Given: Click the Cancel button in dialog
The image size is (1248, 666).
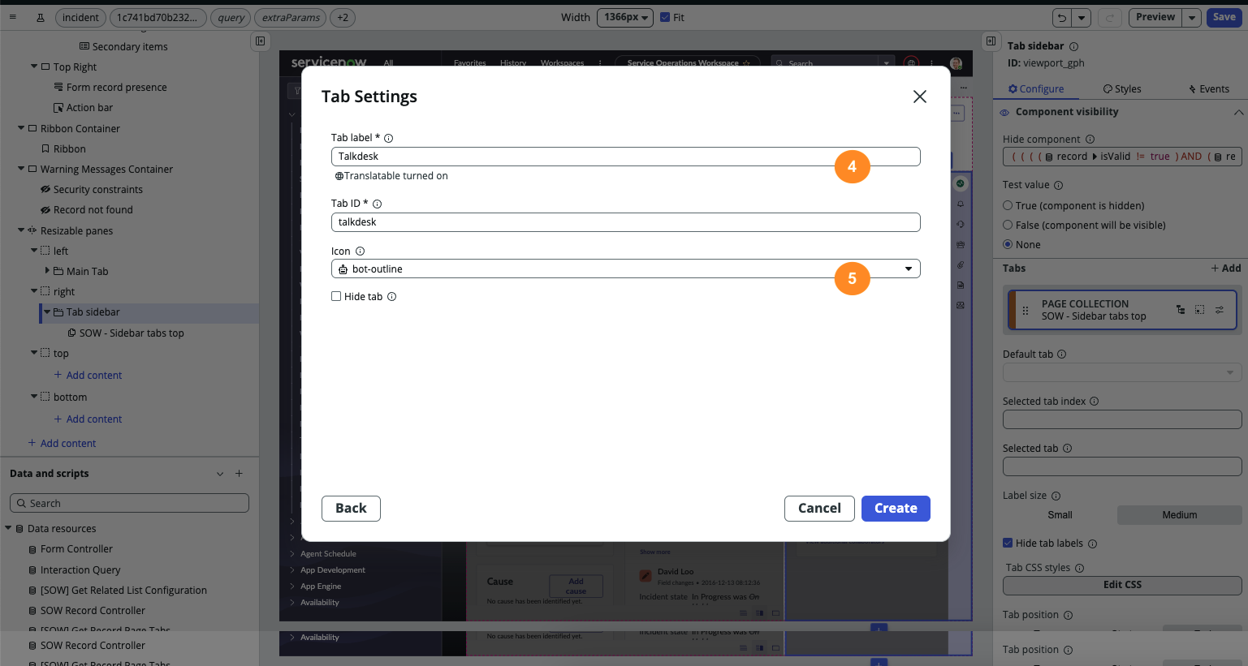Looking at the screenshot, I should (819, 509).
